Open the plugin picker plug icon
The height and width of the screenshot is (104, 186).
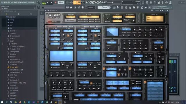point(138,8)
